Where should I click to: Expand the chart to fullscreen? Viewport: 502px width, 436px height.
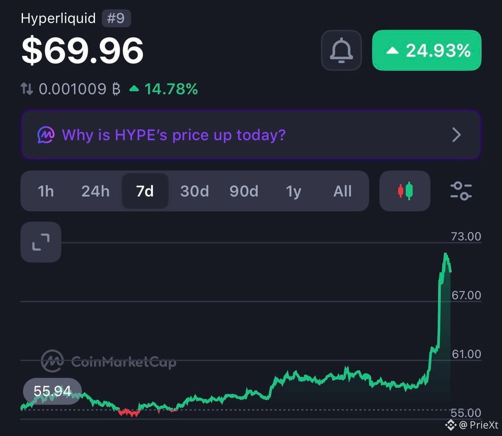[x=41, y=242]
